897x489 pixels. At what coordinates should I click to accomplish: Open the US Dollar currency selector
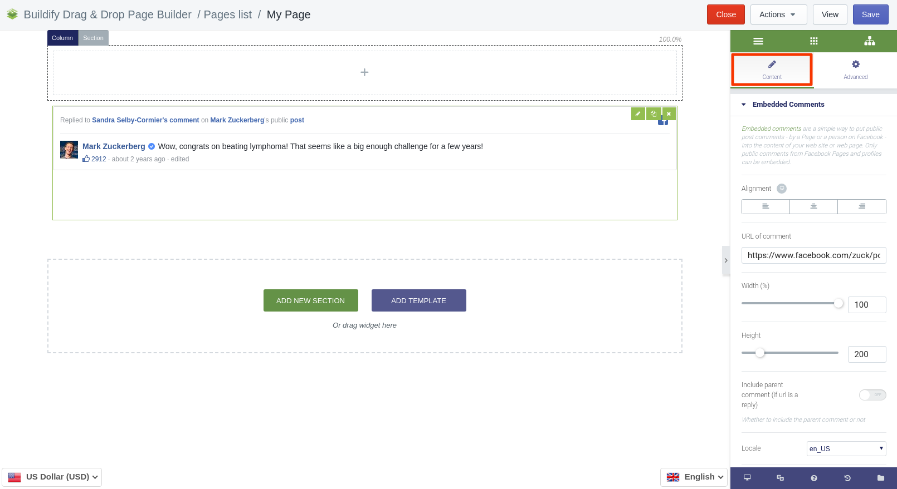[52, 477]
